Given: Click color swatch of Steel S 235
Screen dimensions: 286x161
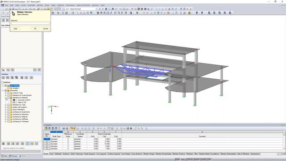Looking at the screenshot, I should 14,102.
